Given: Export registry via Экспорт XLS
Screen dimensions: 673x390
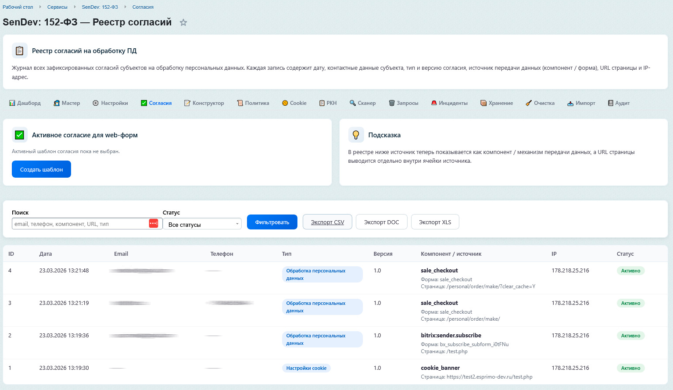Looking at the screenshot, I should click(x=435, y=222).
